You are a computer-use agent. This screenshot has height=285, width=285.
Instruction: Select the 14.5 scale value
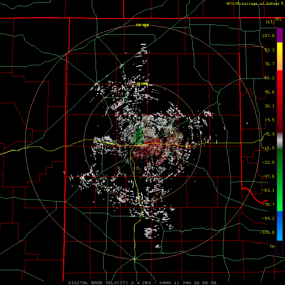(269, 120)
